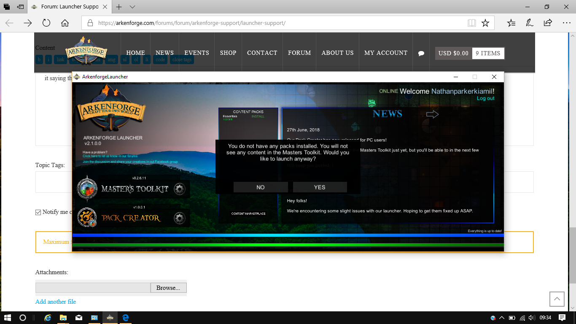The height and width of the screenshot is (324, 576).
Task: Open settings gear next to Pack Creator
Action: click(180, 218)
